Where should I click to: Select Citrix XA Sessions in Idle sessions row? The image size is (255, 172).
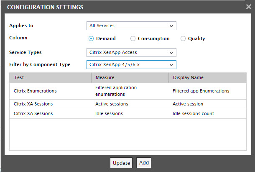click(x=33, y=113)
